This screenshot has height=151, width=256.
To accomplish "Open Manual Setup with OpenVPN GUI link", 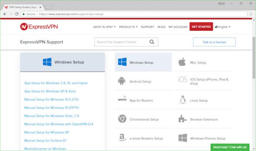I will point(59,124).
